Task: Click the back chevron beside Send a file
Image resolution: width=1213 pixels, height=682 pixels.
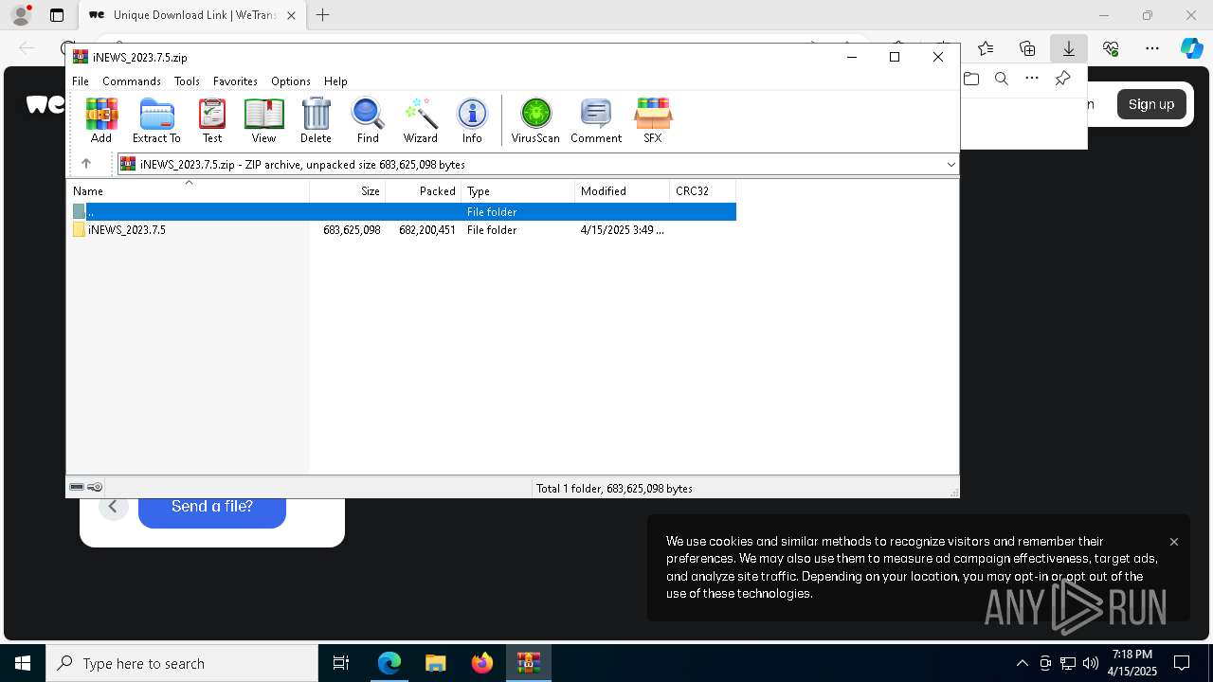Action: click(x=113, y=507)
